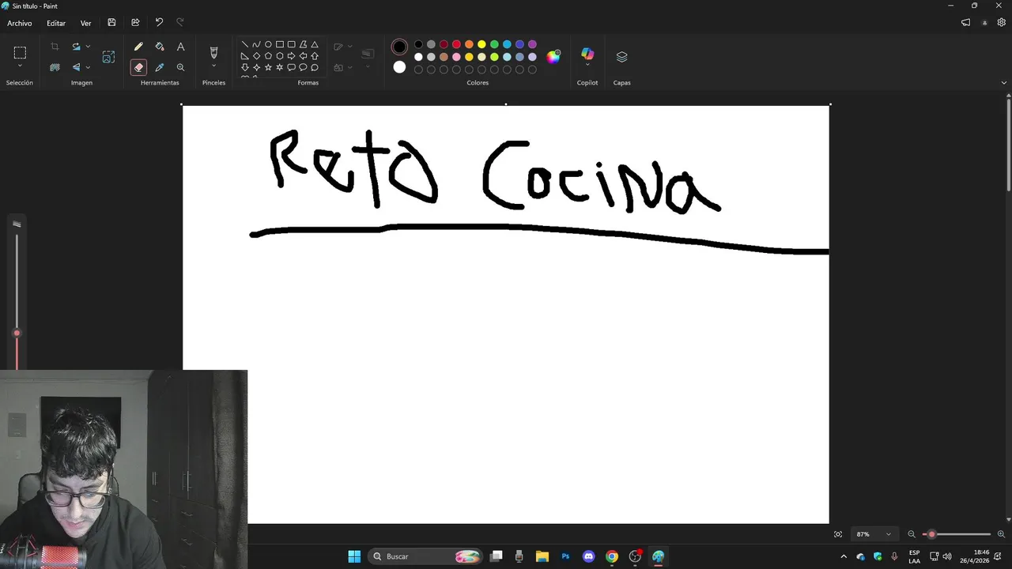
Task: Expand the Flip options chevron
Action: pos(88,67)
